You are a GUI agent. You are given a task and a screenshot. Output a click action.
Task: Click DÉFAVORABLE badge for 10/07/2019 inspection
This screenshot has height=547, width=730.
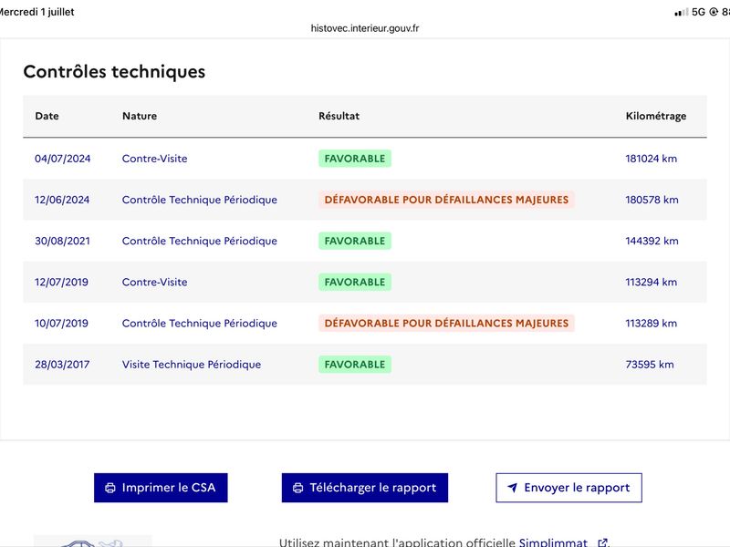[446, 324]
